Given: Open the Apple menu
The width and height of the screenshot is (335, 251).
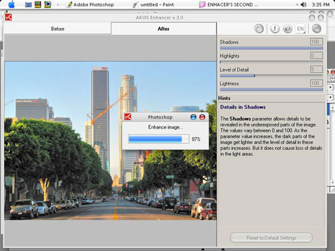Looking at the screenshot, I should pyautogui.click(x=11, y=5).
